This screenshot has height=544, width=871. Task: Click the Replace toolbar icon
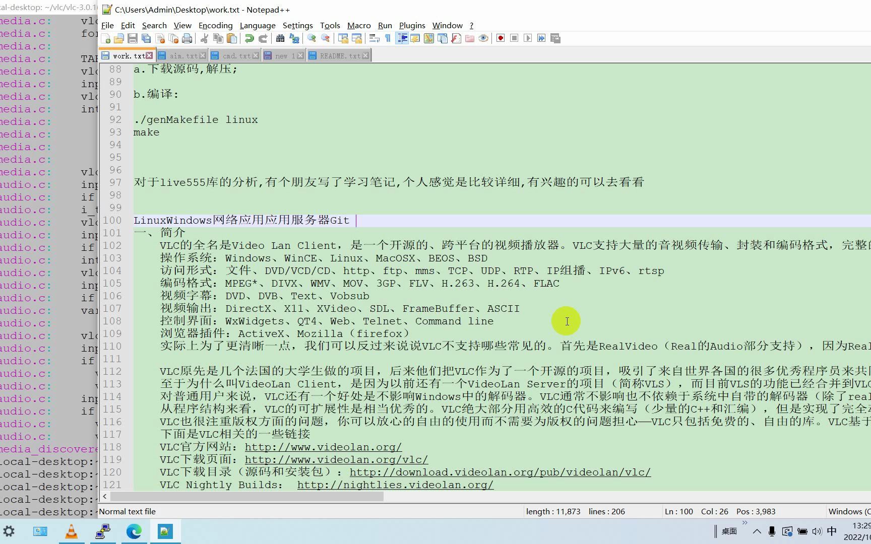tap(294, 39)
